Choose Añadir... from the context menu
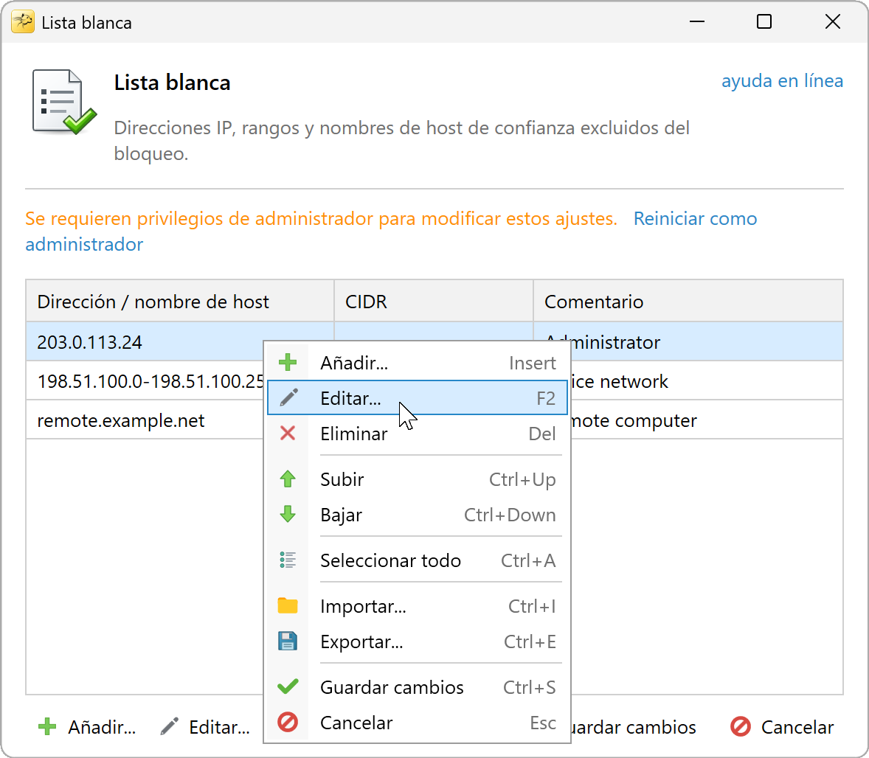The width and height of the screenshot is (869, 758). [x=418, y=362]
